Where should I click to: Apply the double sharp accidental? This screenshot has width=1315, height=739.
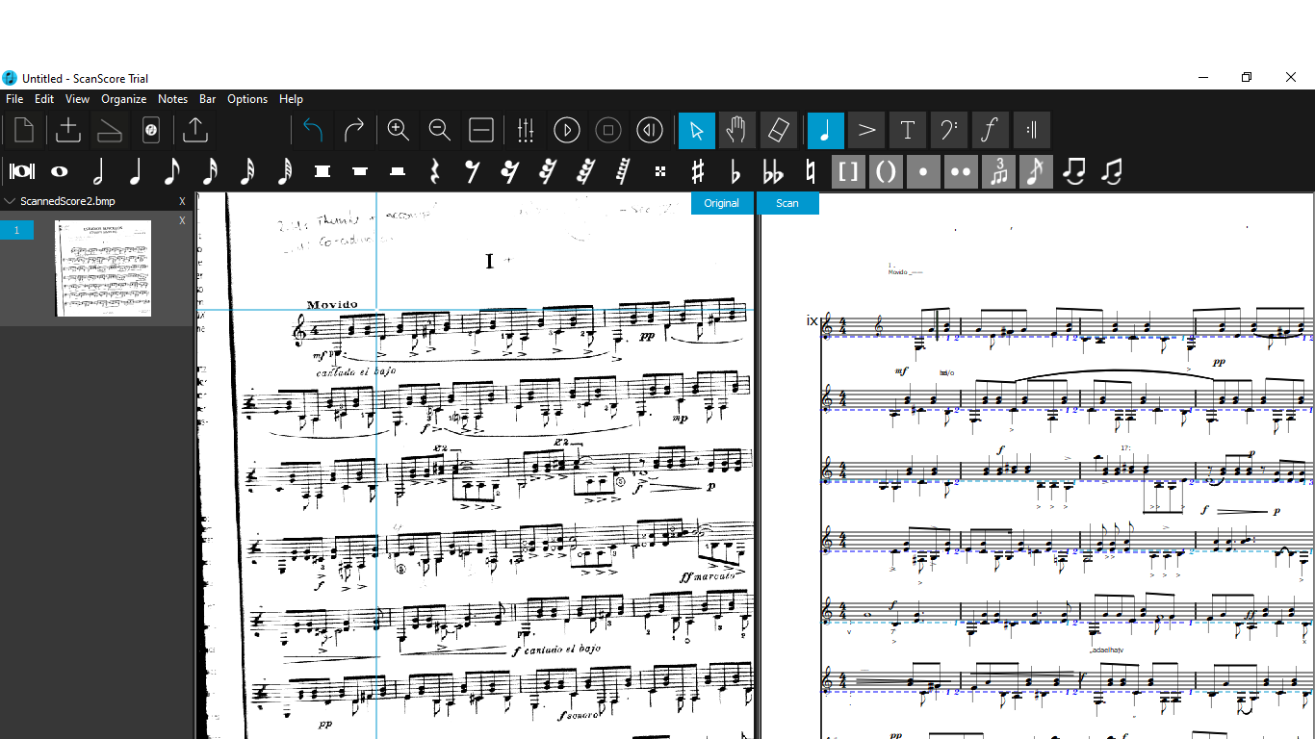click(660, 171)
